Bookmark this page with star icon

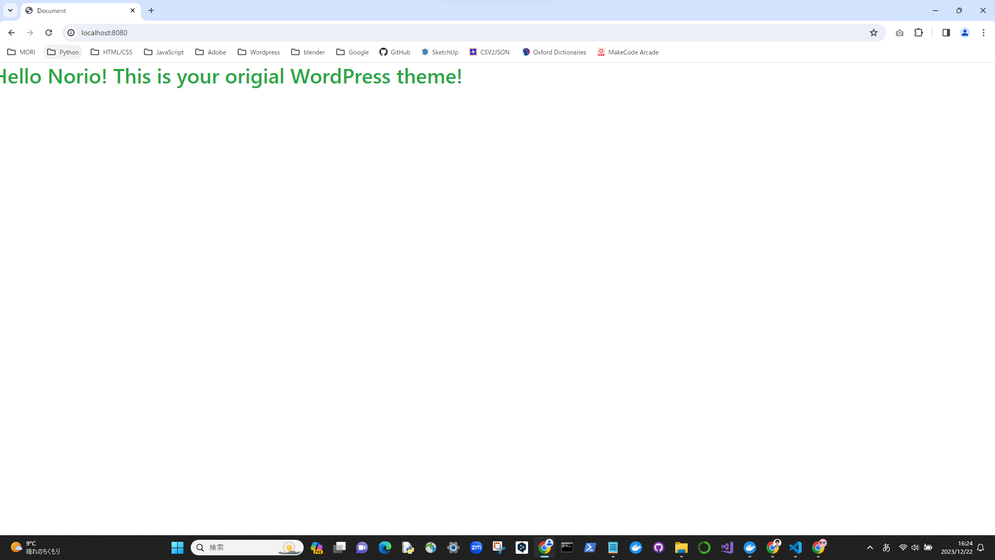(x=874, y=33)
